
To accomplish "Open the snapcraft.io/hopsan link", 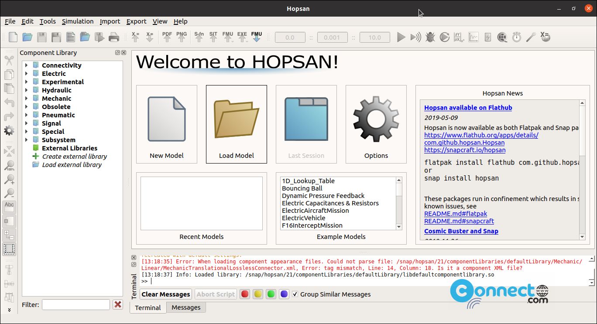I will [465, 150].
